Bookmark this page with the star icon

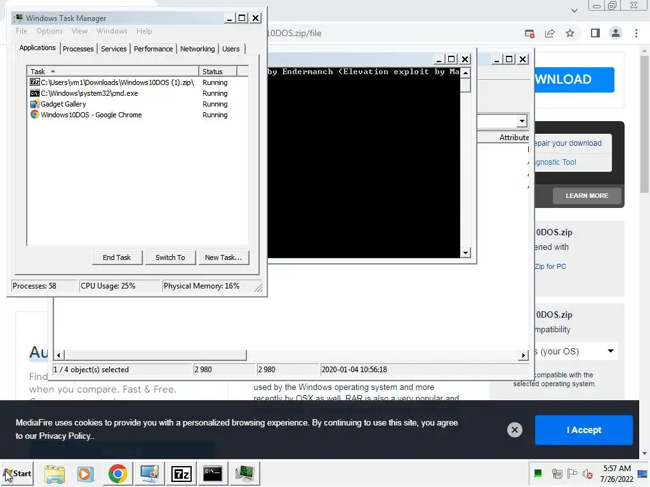[570, 33]
